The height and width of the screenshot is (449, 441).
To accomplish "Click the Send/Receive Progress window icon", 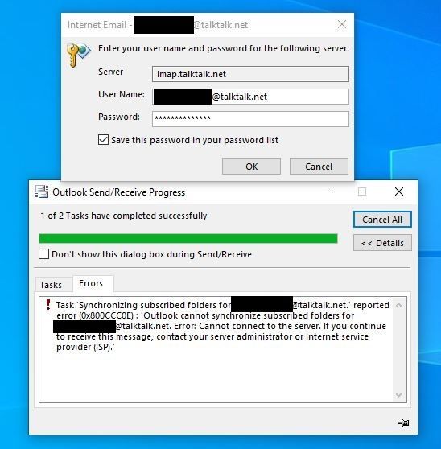I will point(42,192).
